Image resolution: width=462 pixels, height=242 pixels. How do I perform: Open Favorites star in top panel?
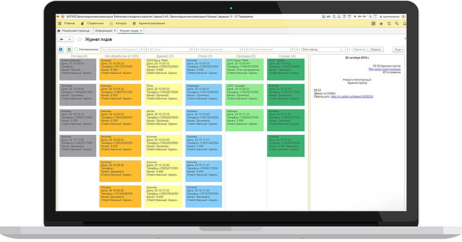(381, 24)
